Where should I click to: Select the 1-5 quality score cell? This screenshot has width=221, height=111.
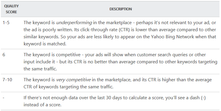tap(6, 23)
